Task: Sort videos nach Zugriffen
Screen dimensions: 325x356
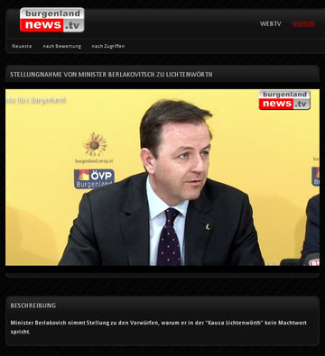Action: tap(108, 46)
